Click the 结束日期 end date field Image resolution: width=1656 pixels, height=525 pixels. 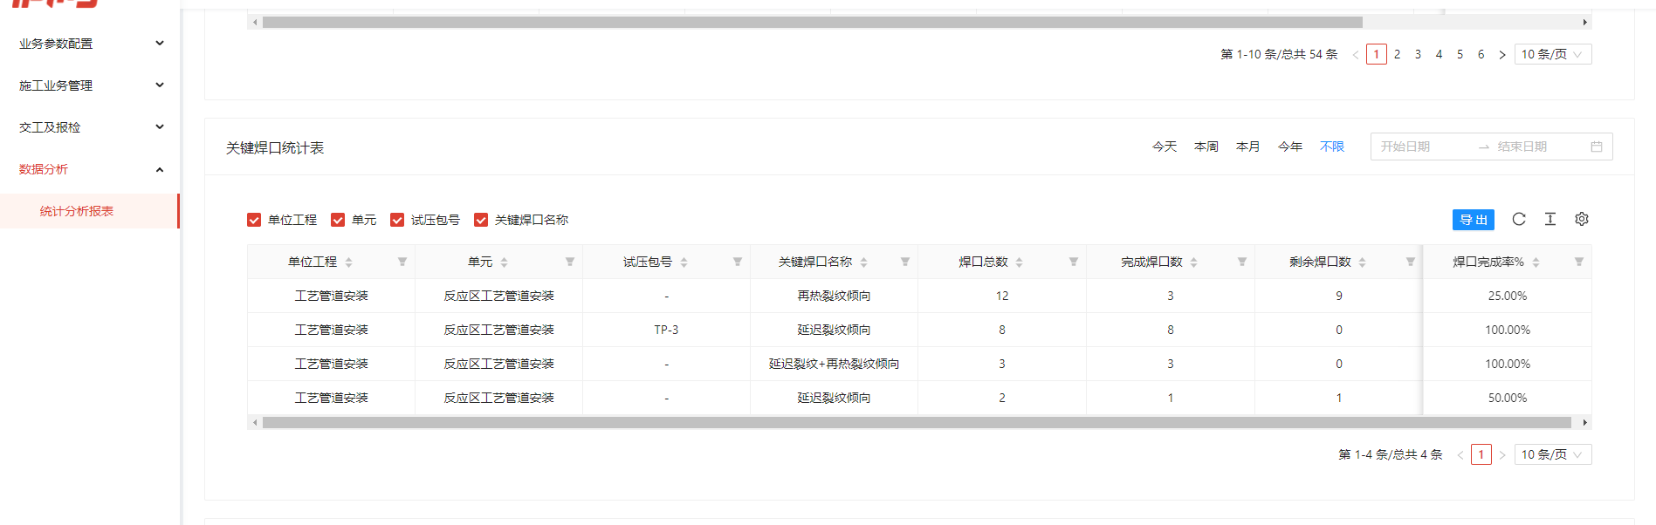[x=1538, y=147]
